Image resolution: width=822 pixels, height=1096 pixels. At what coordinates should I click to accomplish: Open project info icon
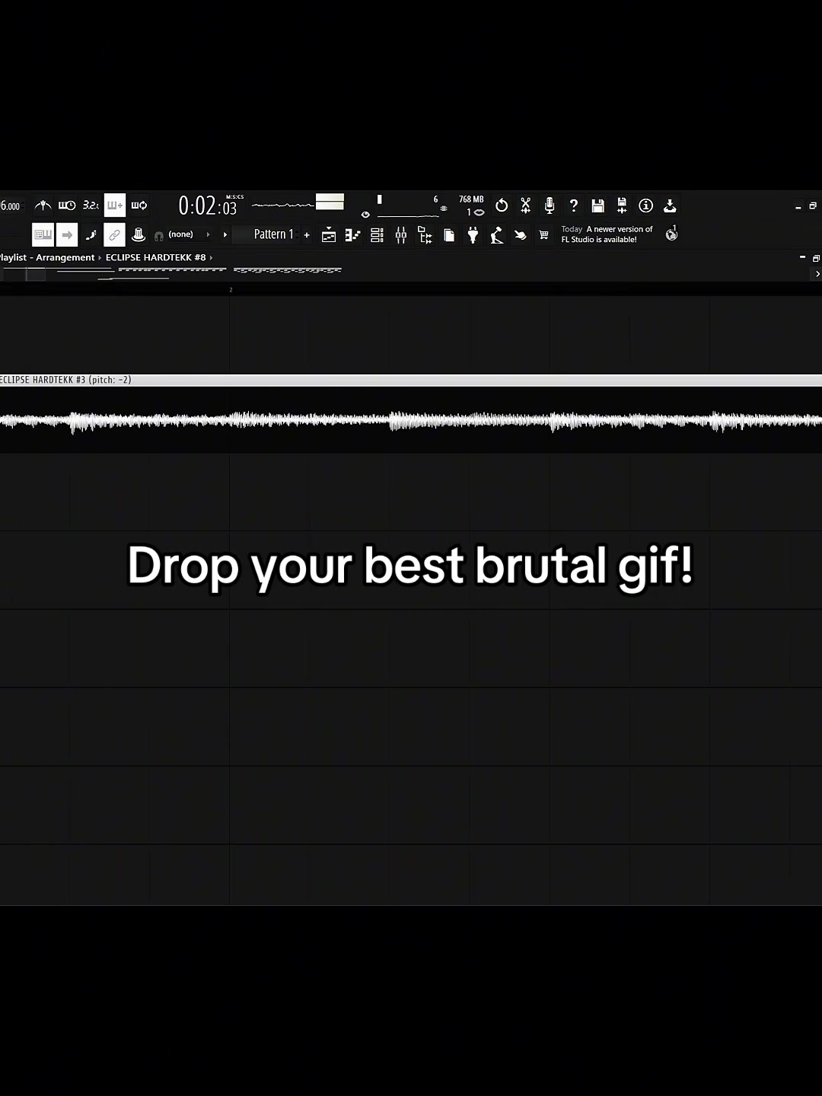(x=645, y=205)
